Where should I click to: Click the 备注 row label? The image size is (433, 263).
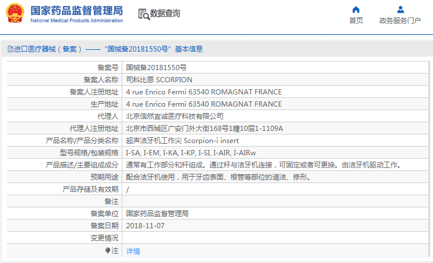pyautogui.click(x=111, y=202)
